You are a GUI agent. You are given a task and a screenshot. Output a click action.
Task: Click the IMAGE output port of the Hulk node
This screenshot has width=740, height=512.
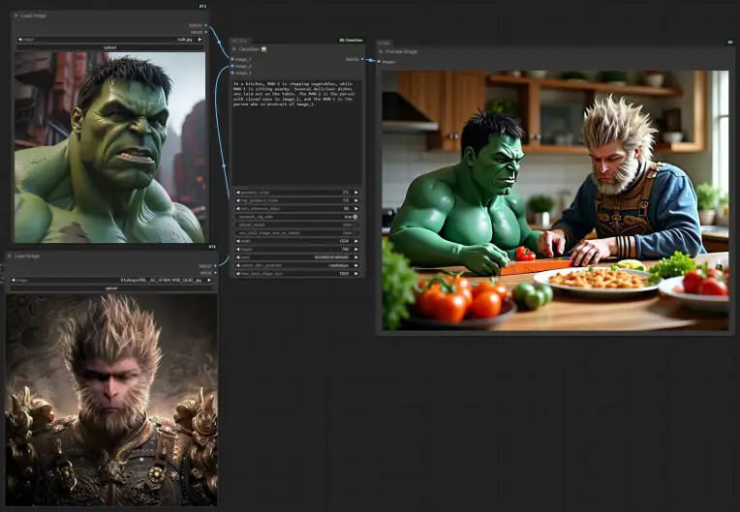click(x=206, y=25)
